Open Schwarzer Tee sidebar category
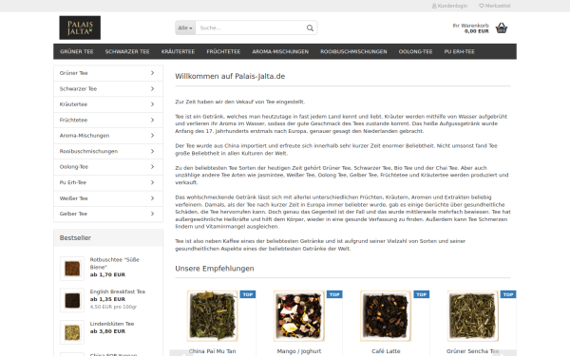Screen dimensions: 570x356 coord(108,88)
